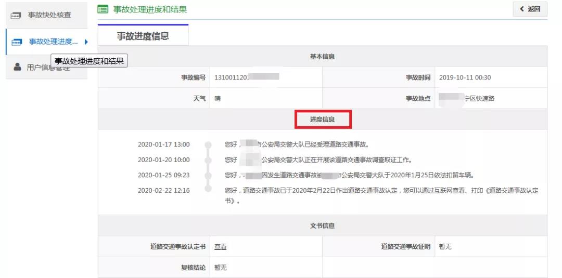Viewport: 562px width, 278px height.
Task: Click the 复核结论 value 暂无
Action: click(221, 268)
